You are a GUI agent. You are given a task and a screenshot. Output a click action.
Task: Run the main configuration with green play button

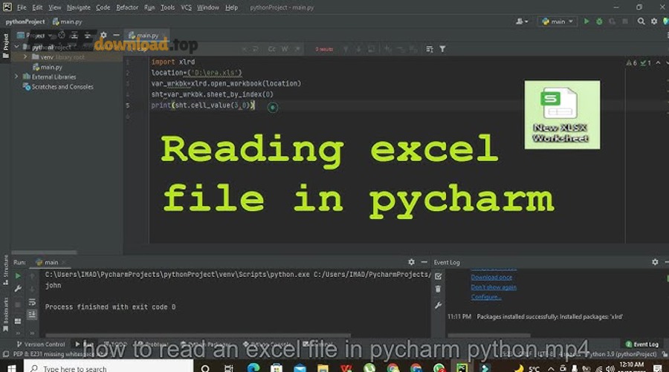point(586,22)
